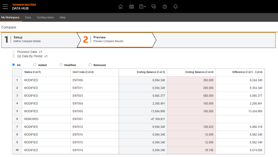
Task: Open the Help menu
Action: click(62, 17)
